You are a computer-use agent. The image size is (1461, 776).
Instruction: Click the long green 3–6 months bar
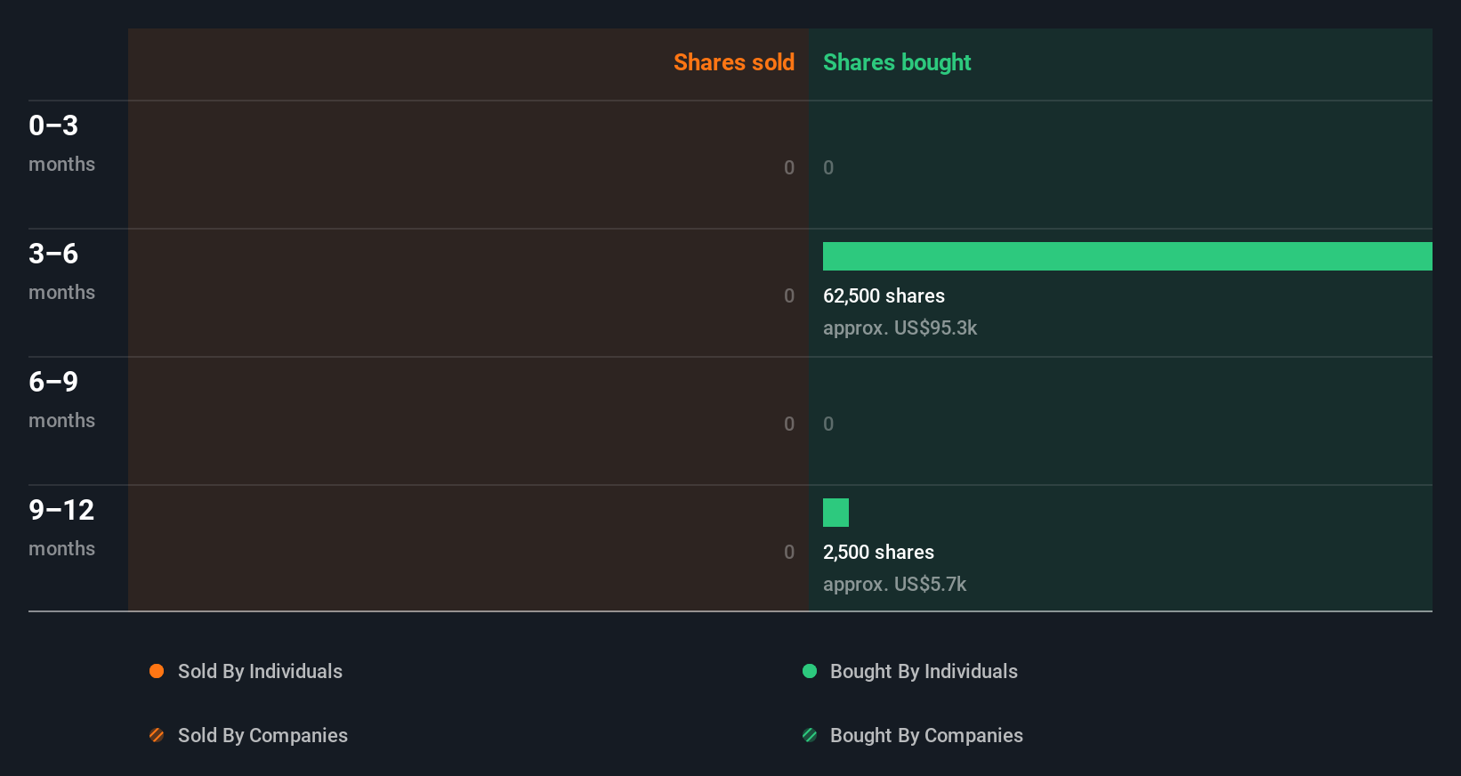pyautogui.click(x=1127, y=256)
